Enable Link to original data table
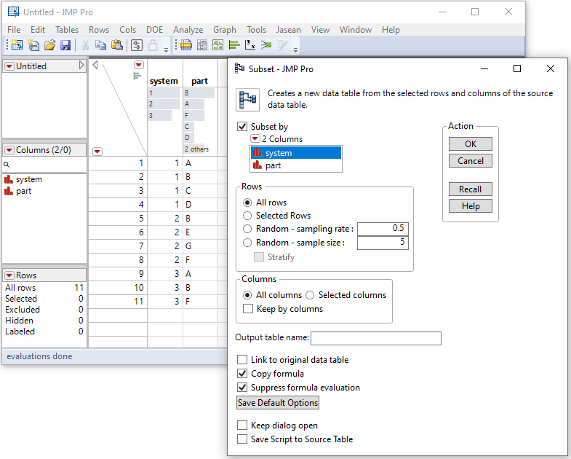Image resolution: width=571 pixels, height=459 pixels. pos(242,360)
